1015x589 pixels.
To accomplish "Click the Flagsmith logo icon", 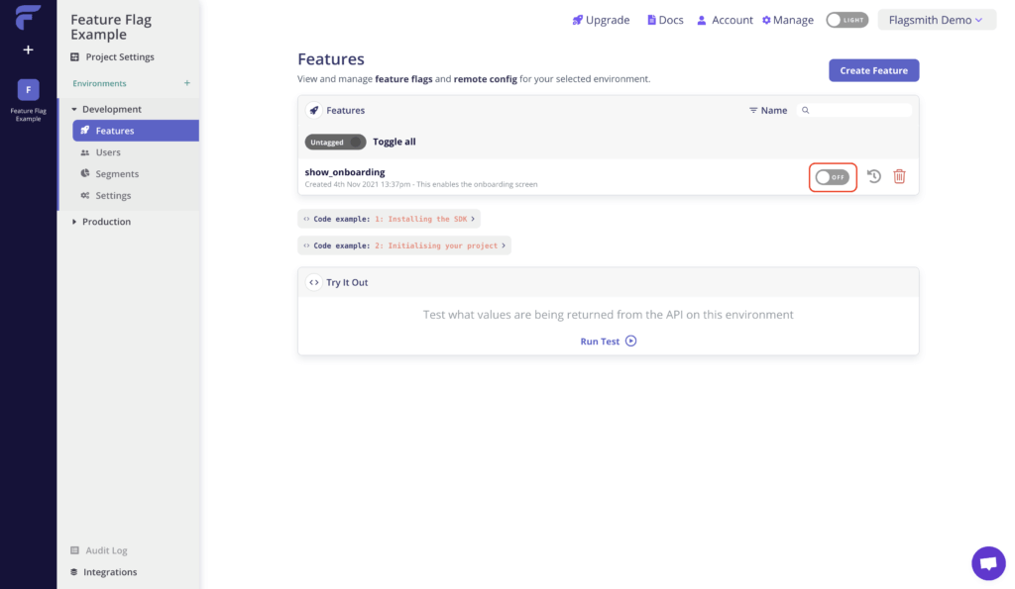I will [x=28, y=18].
